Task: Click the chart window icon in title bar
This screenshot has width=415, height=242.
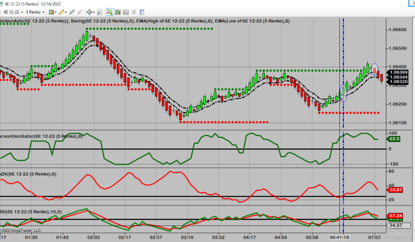Action: 2,4
